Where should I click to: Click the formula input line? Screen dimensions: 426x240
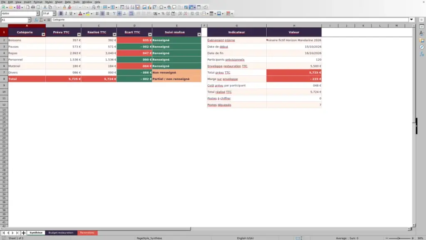tap(230, 20)
